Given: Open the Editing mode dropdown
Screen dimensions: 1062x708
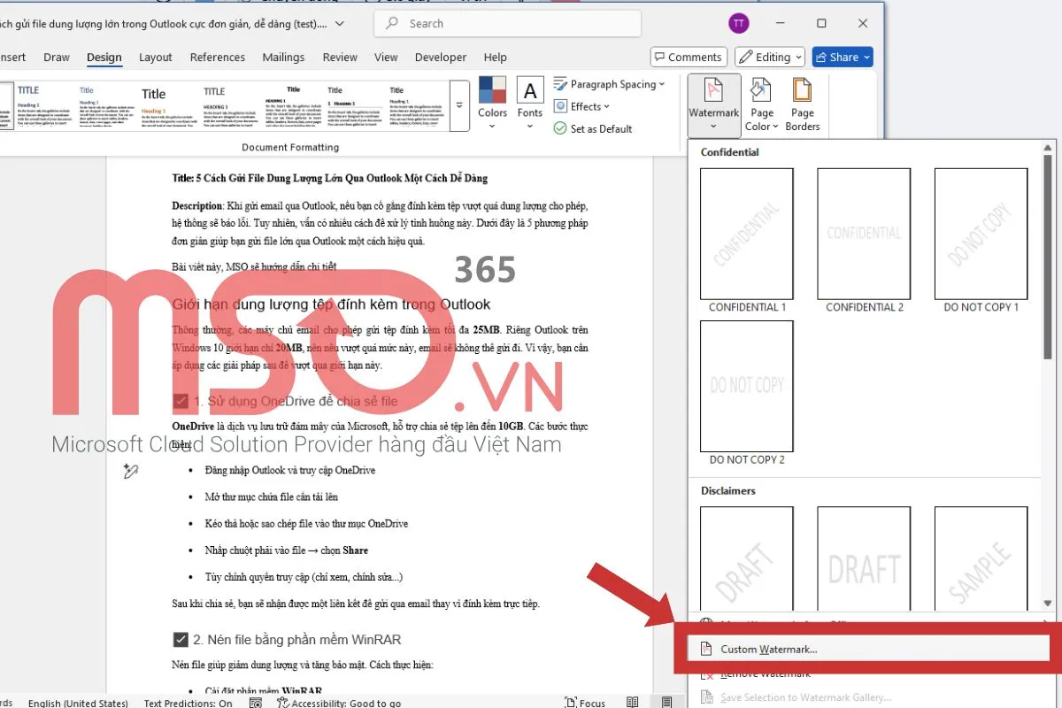Looking at the screenshot, I should coord(768,57).
